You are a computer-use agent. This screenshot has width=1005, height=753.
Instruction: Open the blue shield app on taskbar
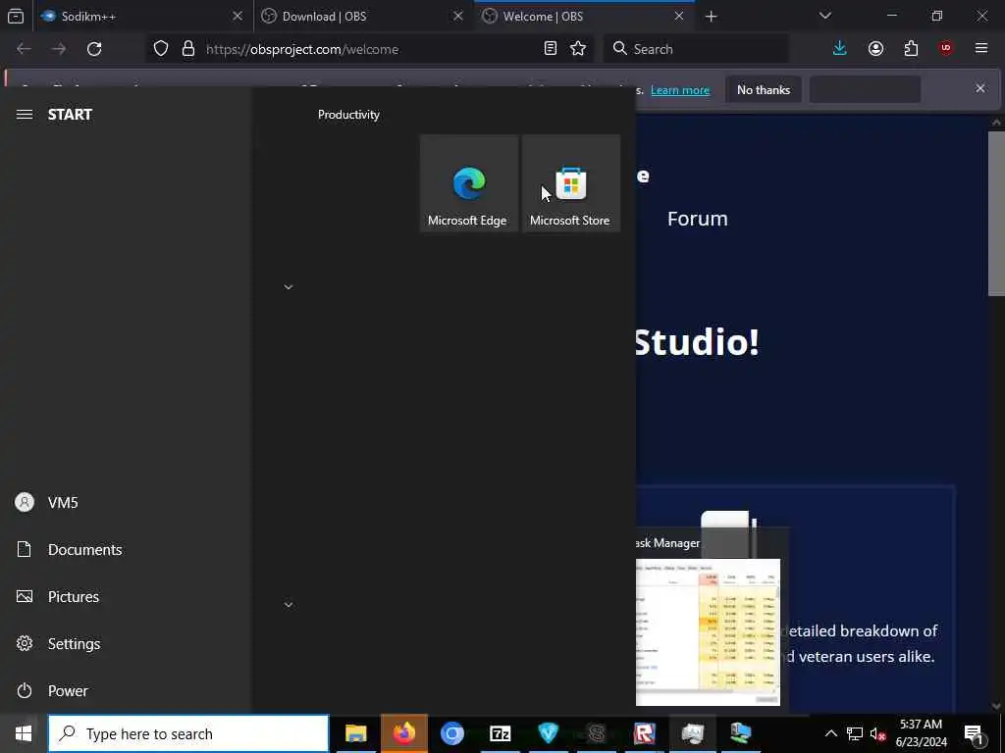pos(548,733)
